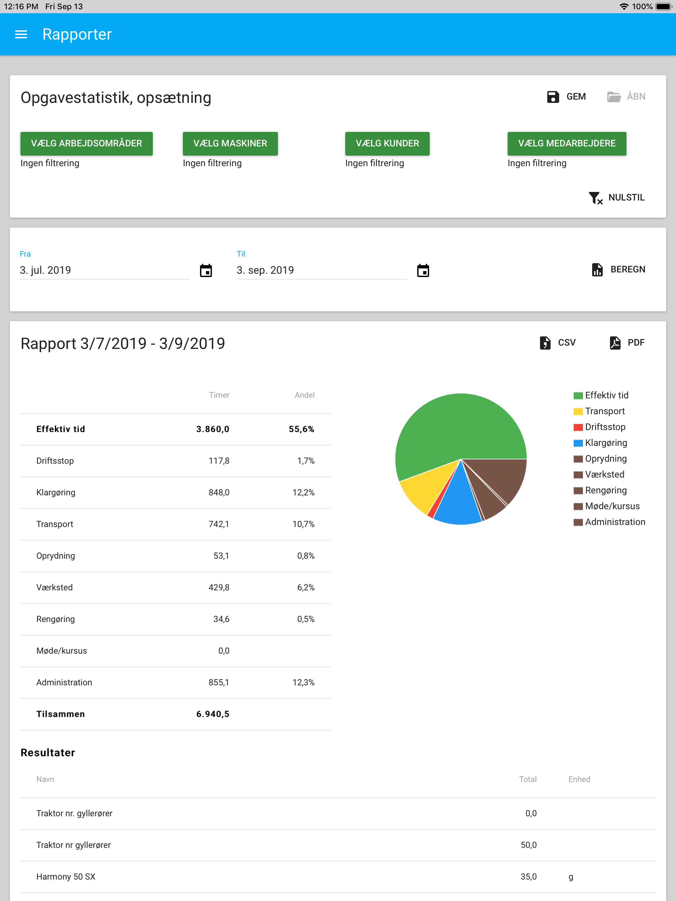This screenshot has width=676, height=901.
Task: Open the hamburger navigation menu
Action: tap(21, 35)
